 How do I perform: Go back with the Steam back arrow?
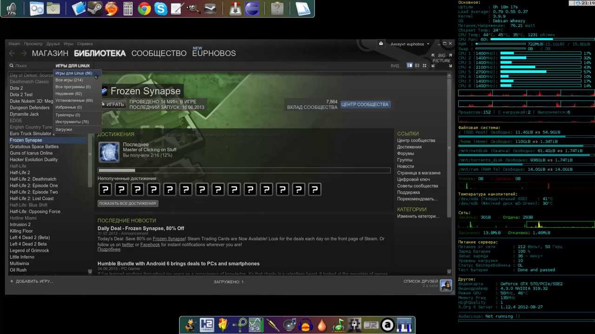pyautogui.click(x=12, y=53)
